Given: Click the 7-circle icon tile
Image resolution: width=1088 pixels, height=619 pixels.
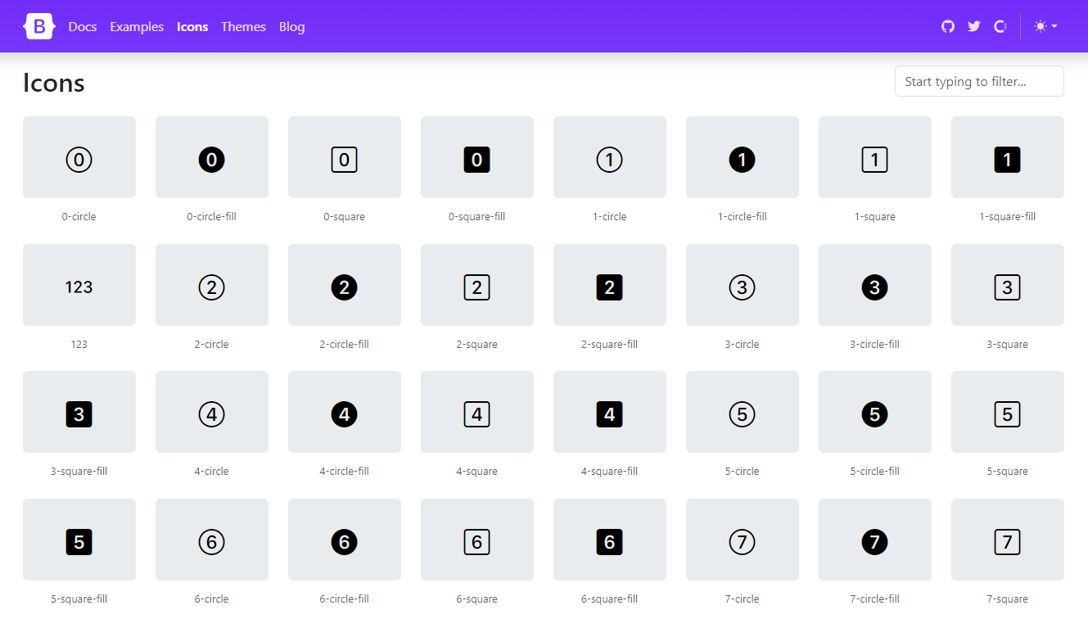Looking at the screenshot, I should click(x=742, y=540).
